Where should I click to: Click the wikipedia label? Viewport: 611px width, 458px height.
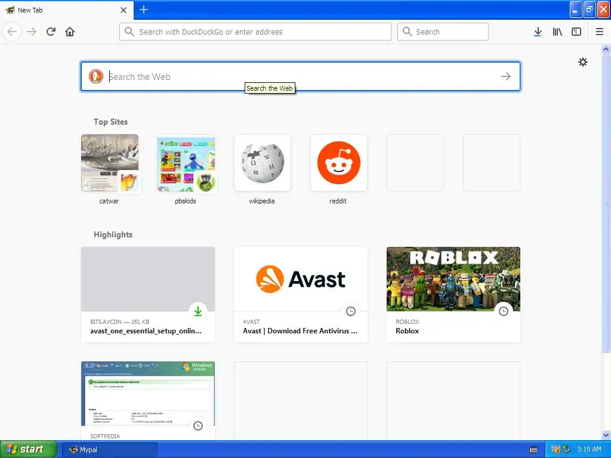[262, 201]
